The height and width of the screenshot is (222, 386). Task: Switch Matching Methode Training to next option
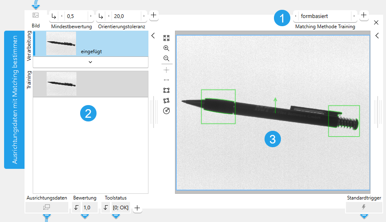tap(354, 16)
